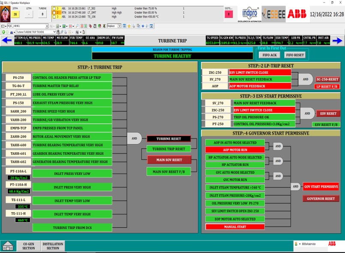The height and width of the screenshot is (253, 345).
Task: Tick the LT_DMT alarm checkbox
Action: click(54, 13)
